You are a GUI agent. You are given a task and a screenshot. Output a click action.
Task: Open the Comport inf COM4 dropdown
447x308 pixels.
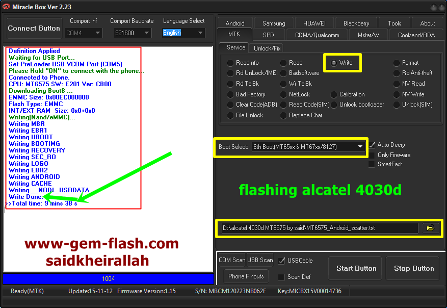pos(83,33)
